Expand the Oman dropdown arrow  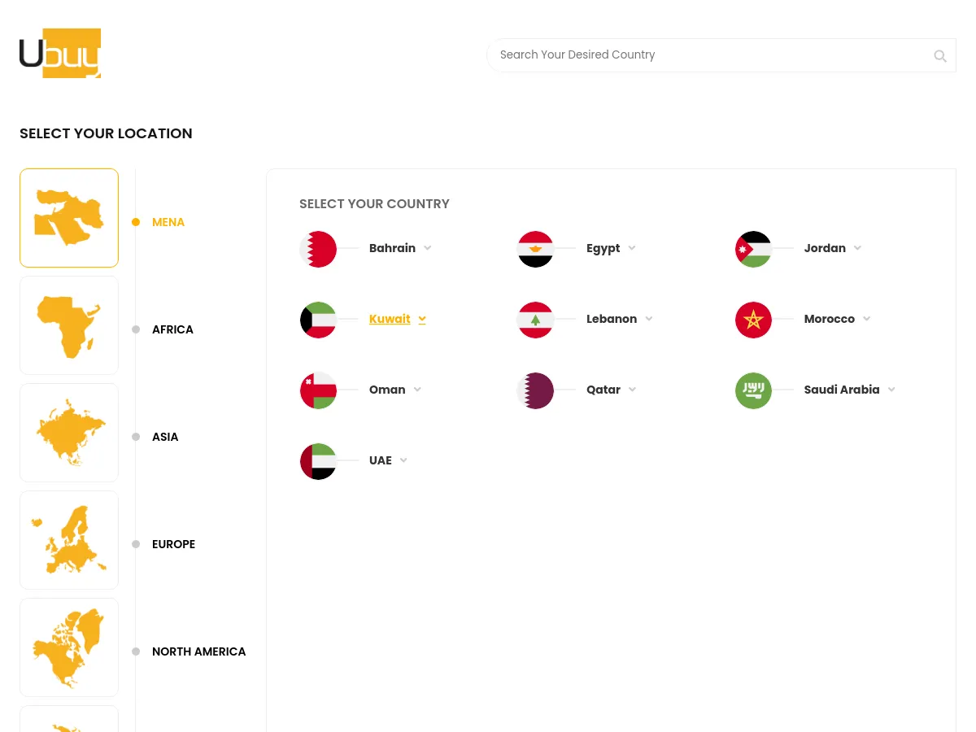[x=417, y=390]
